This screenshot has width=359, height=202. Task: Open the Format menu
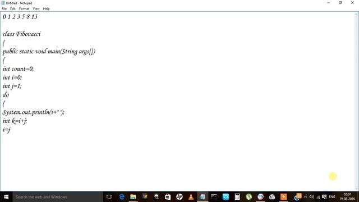24,9
